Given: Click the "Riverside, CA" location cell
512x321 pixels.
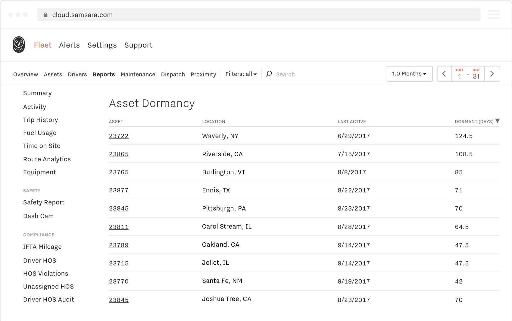Looking at the screenshot, I should click(222, 154).
